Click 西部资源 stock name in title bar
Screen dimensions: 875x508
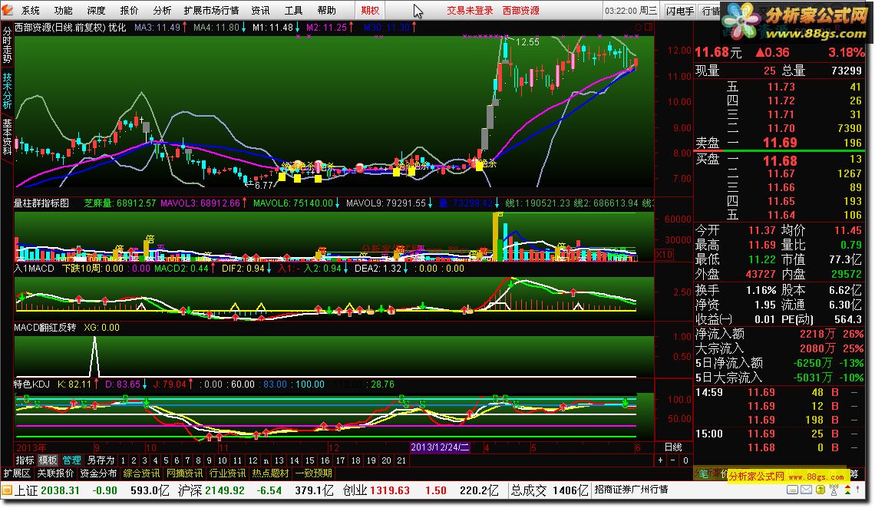point(520,10)
